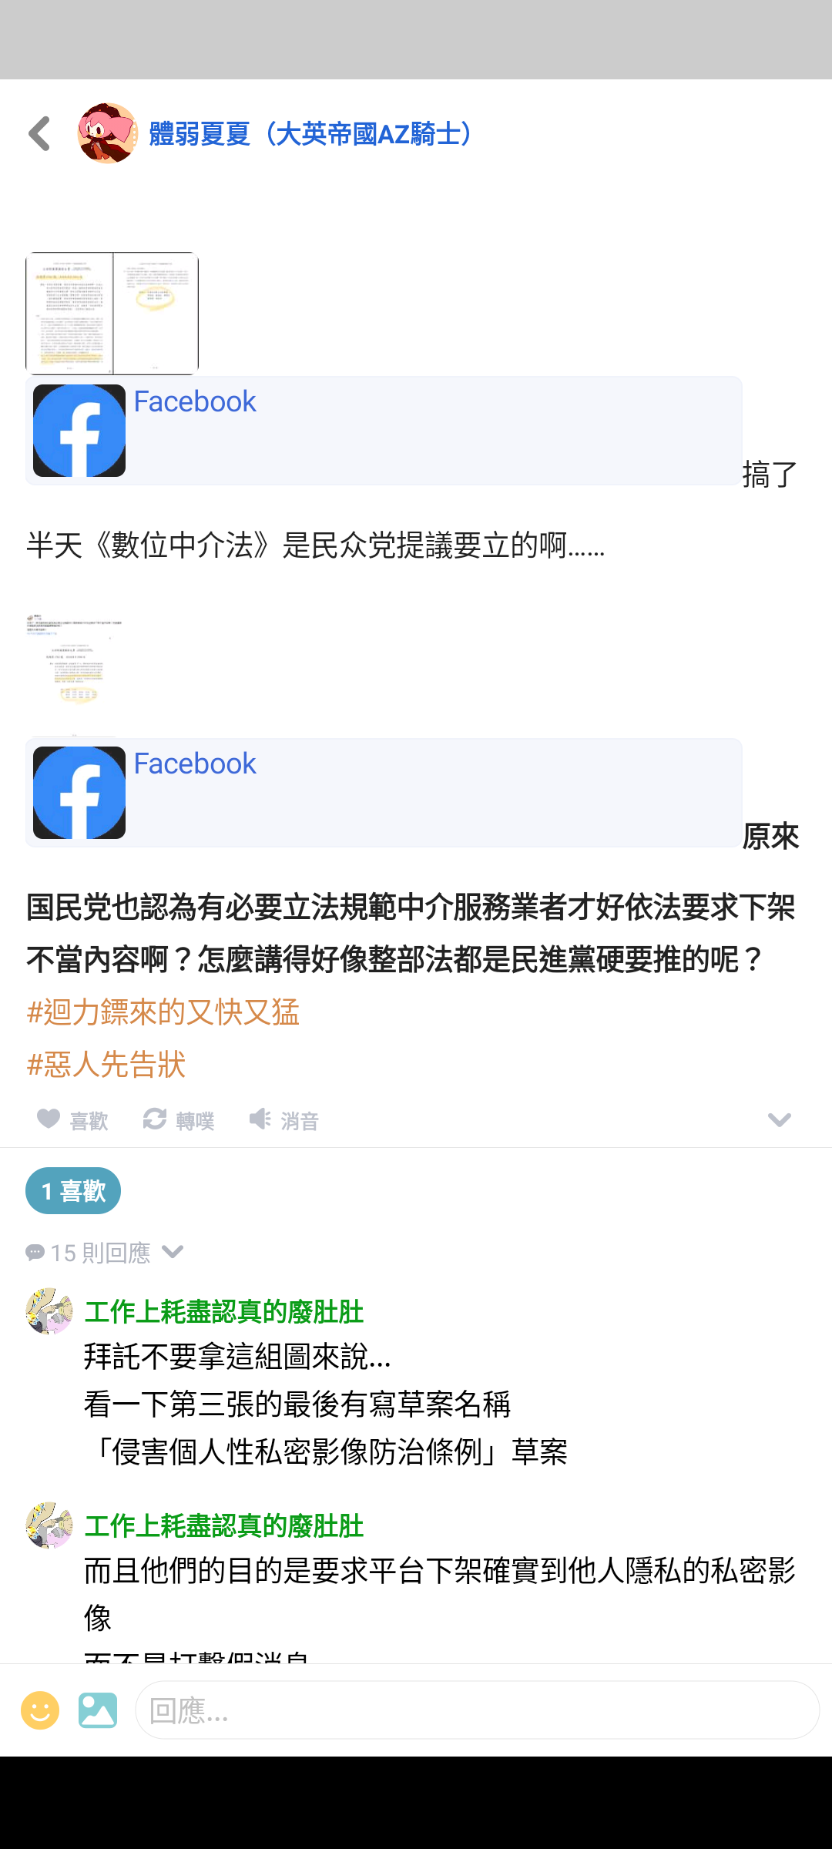Focus the 回應... reply input field
This screenshot has width=832, height=1849.
[478, 1710]
